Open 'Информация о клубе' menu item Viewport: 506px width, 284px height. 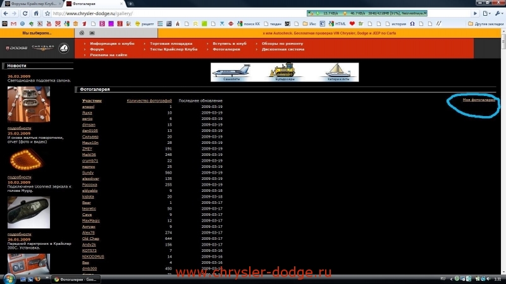pos(112,44)
